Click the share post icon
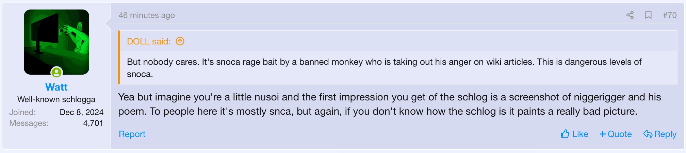The image size is (686, 153). (x=630, y=15)
